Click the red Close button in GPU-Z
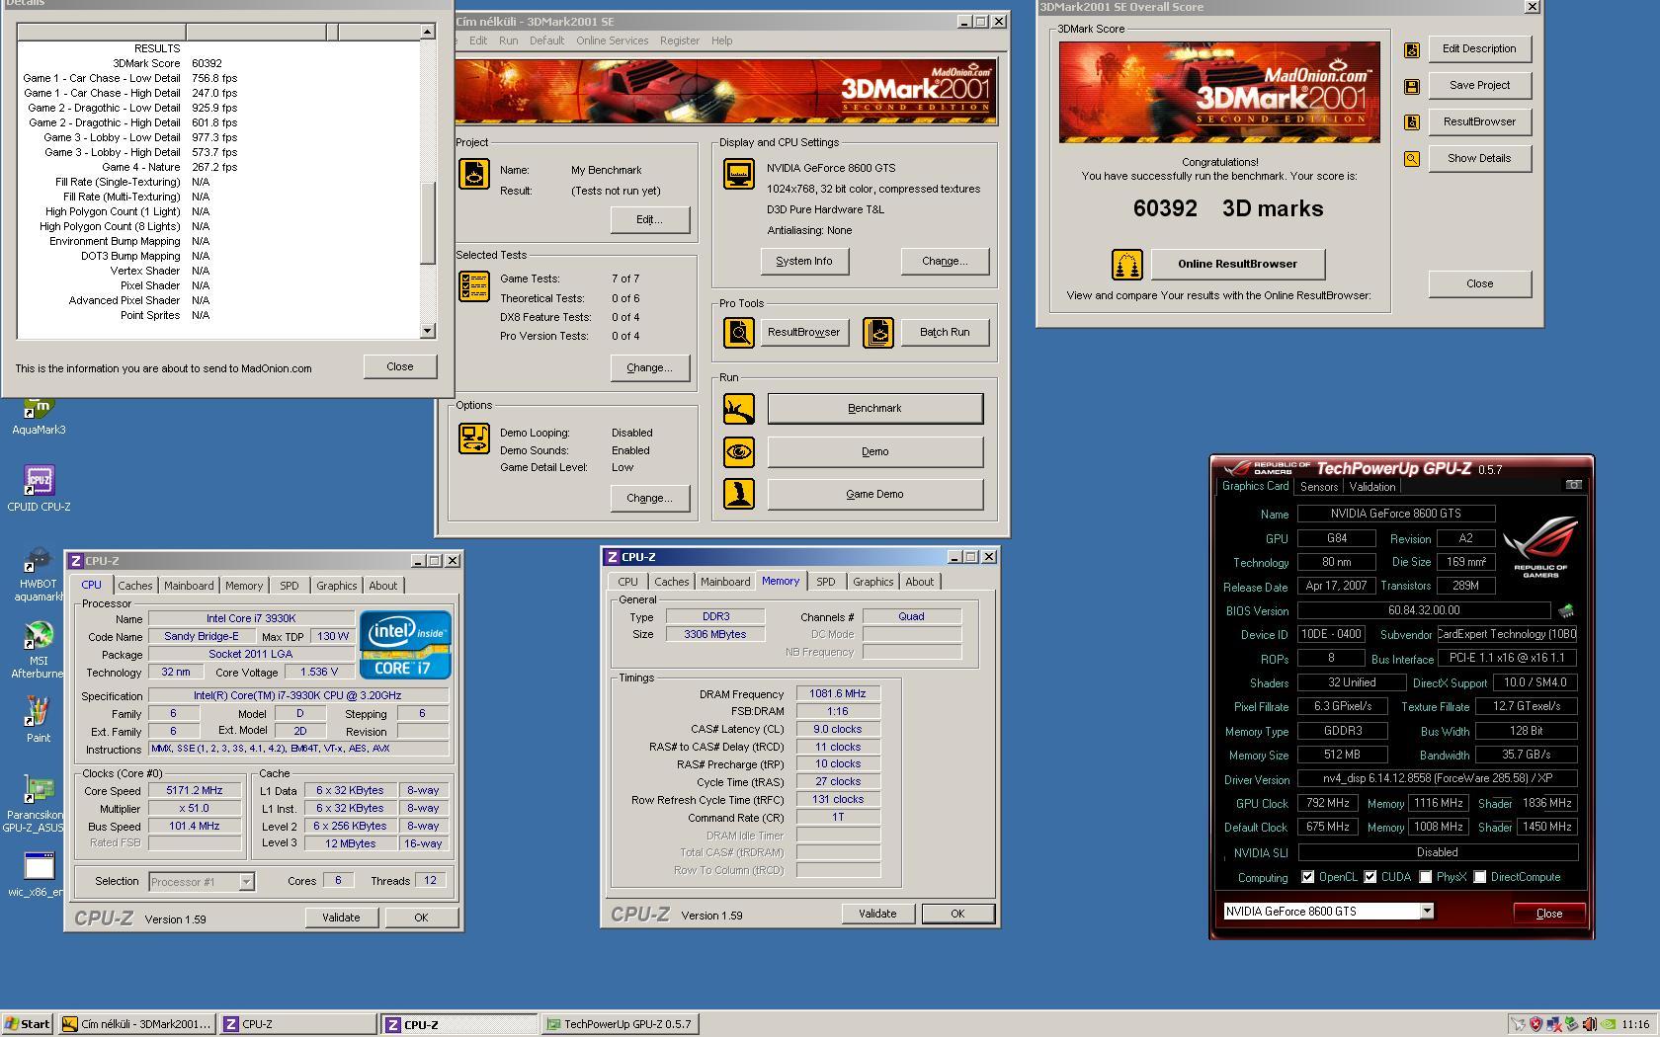The image size is (1660, 1037). [x=1548, y=914]
